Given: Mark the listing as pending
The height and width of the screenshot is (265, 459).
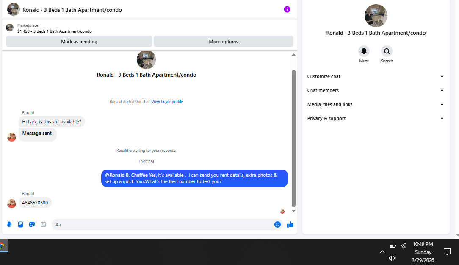Looking at the screenshot, I should click(79, 41).
